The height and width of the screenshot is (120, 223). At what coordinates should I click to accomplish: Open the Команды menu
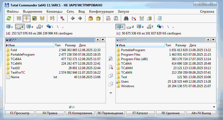[54, 12]
